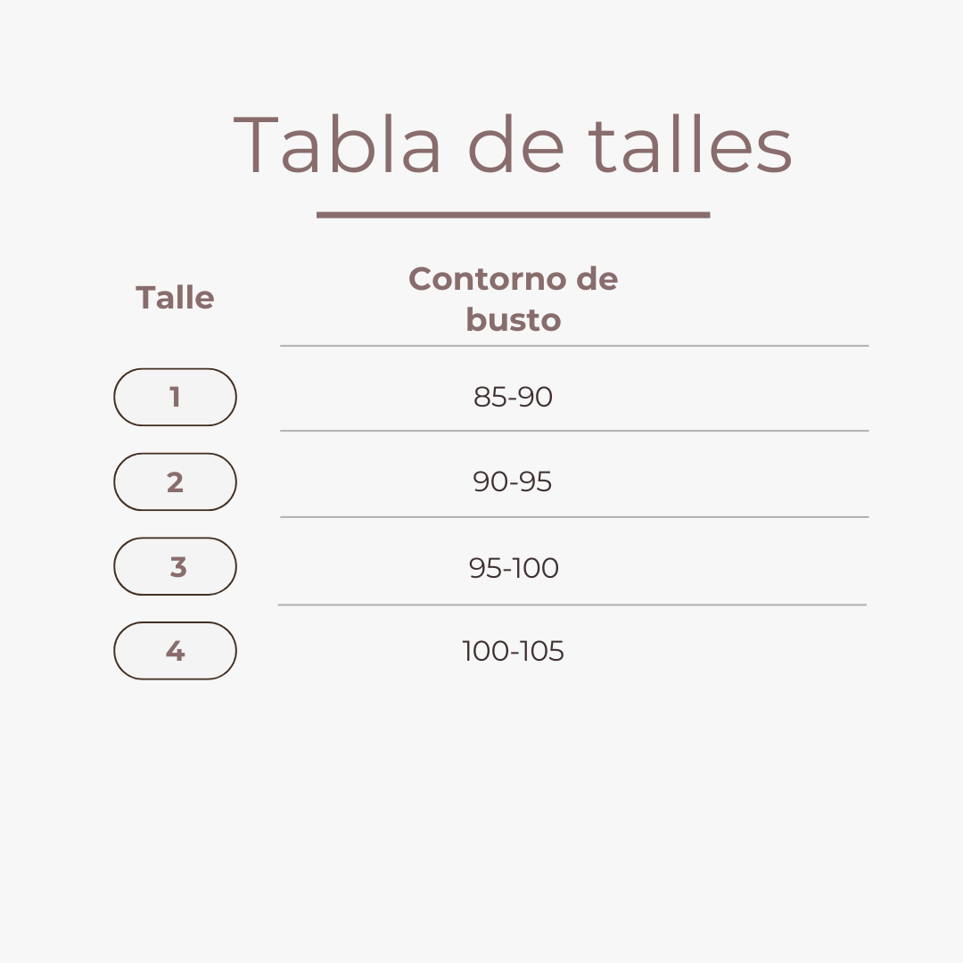Click the word "talles" in the title
This screenshot has width=963, height=963.
pos(691,145)
